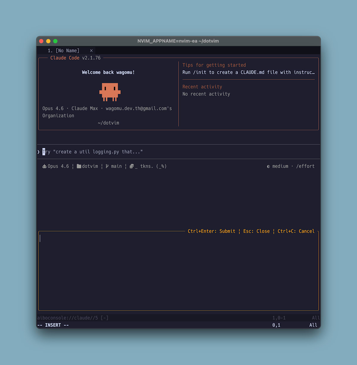Click the "Welcome back wagomu!" greeting
Screen dimensions: 357x365
pos(108,72)
